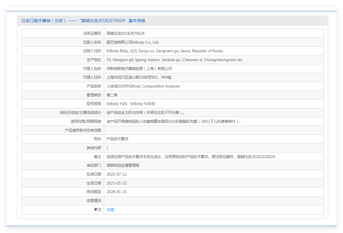Image resolution: width=343 pixels, height=233 pixels.
Task: Click the 产品储存条件及有效期 label
Action: pos(83,130)
